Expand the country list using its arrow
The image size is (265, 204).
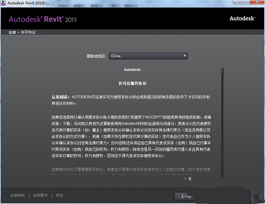click(185, 56)
